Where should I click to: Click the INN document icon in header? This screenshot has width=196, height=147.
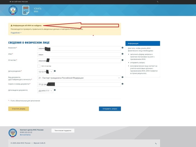[x=26, y=10]
